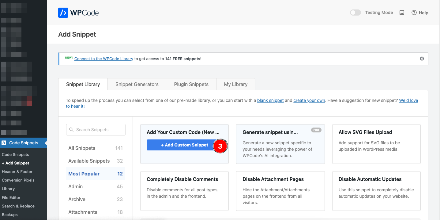Follow the blank snippet link

pos(270,100)
